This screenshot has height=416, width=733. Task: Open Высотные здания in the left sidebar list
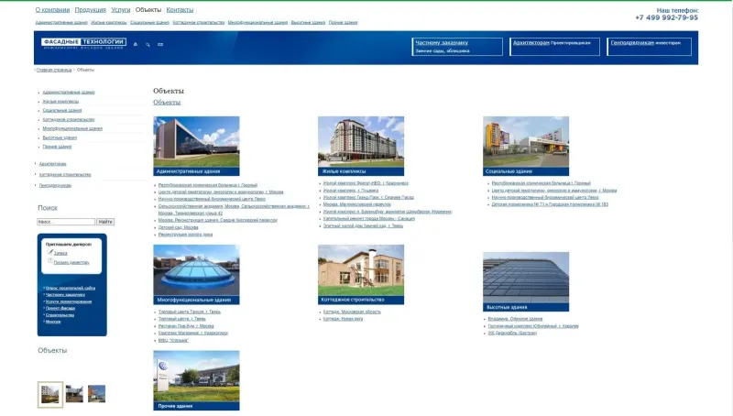pos(60,137)
